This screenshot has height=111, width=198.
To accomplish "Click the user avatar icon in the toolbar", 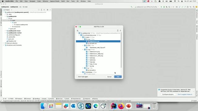I will pos(196,7).
